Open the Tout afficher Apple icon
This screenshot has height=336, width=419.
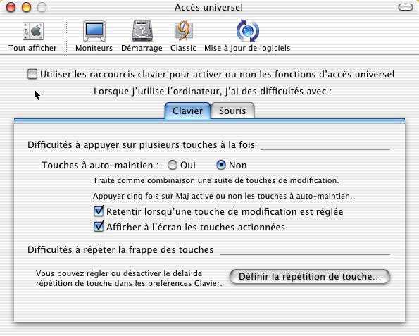pyautogui.click(x=33, y=31)
